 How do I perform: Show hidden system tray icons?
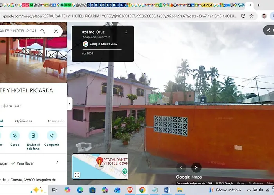[249, 190]
